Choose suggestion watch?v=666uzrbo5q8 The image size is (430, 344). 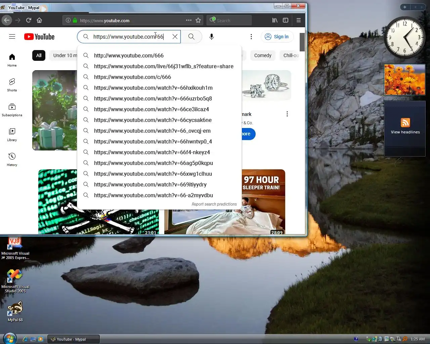click(x=159, y=98)
